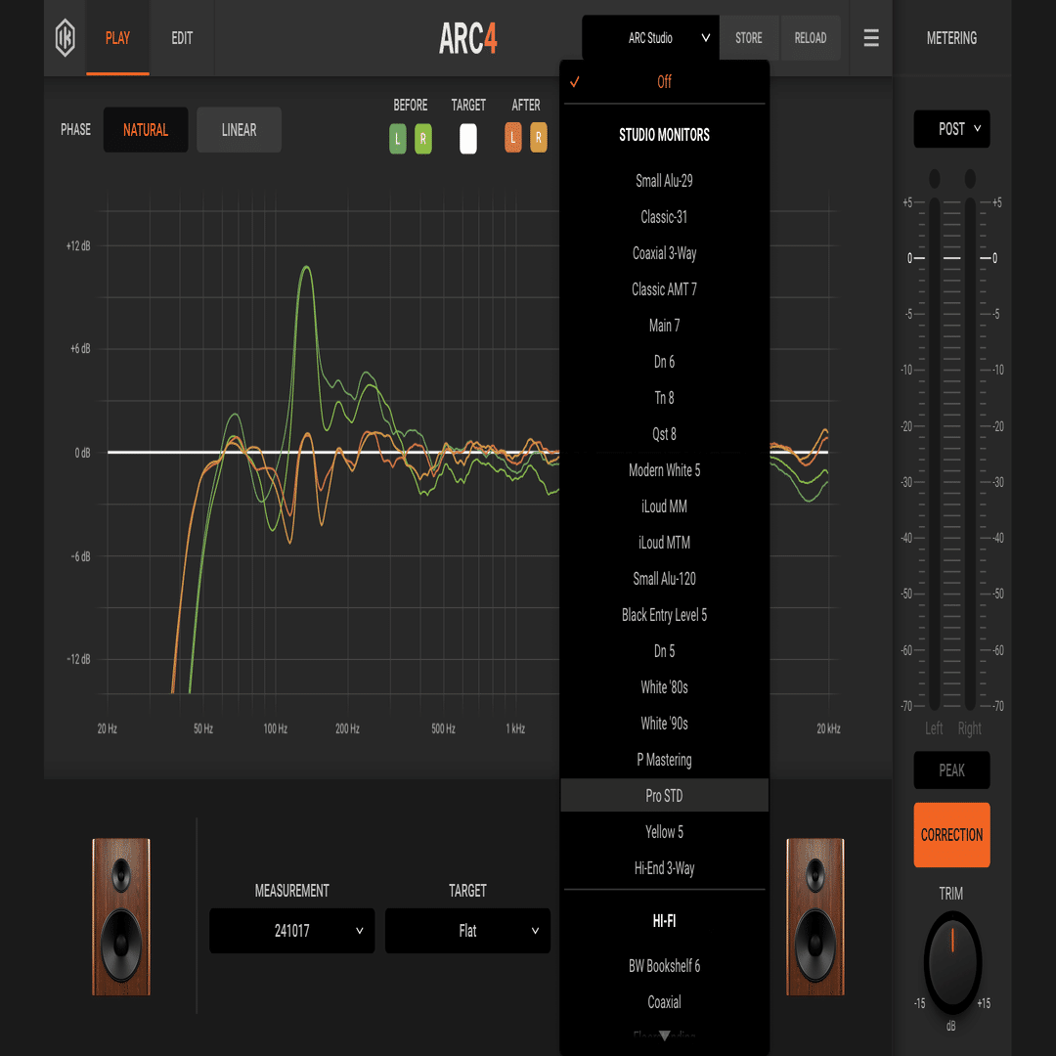Choose iLoud MTM monitor

[664, 542]
